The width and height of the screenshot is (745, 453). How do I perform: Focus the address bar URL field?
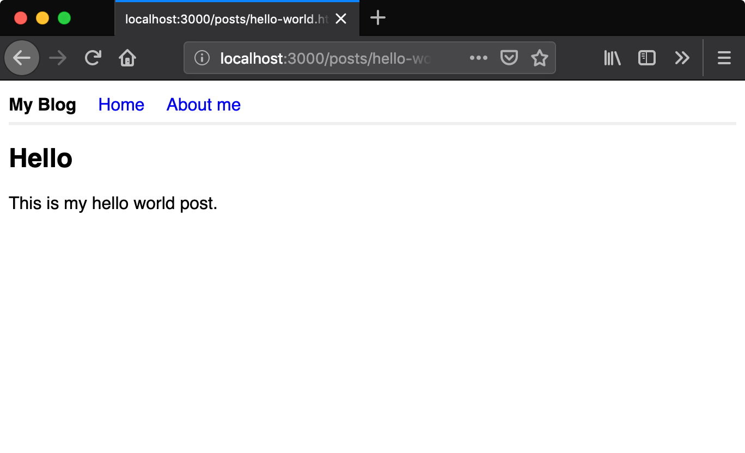[327, 58]
